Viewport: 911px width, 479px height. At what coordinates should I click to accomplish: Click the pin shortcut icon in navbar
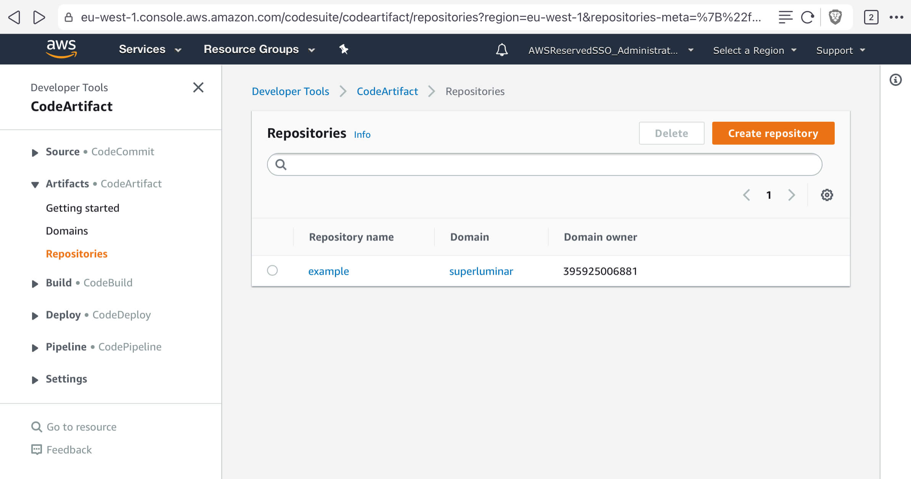(344, 49)
